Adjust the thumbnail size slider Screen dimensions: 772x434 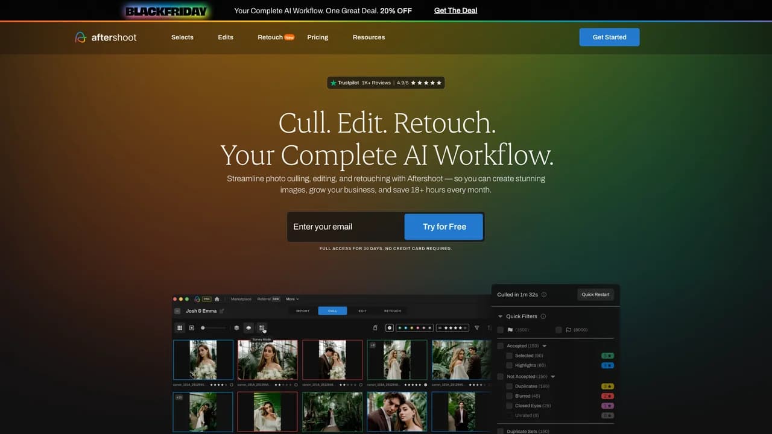coord(214,328)
